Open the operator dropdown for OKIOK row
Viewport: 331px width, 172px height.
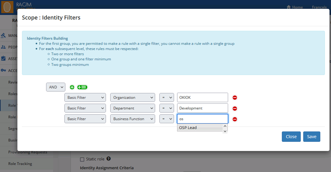pyautogui.click(x=166, y=98)
